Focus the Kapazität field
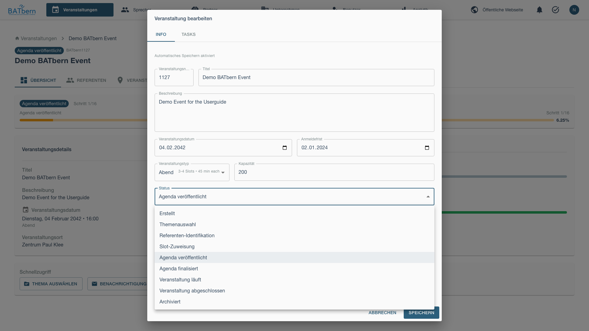This screenshot has width=589, height=331. point(334,172)
